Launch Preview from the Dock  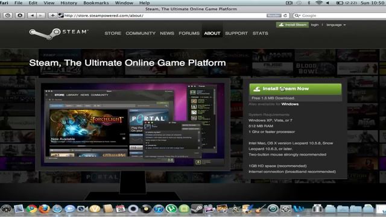coord(19,209)
